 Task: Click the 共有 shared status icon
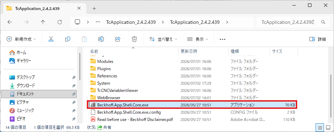(100, 128)
